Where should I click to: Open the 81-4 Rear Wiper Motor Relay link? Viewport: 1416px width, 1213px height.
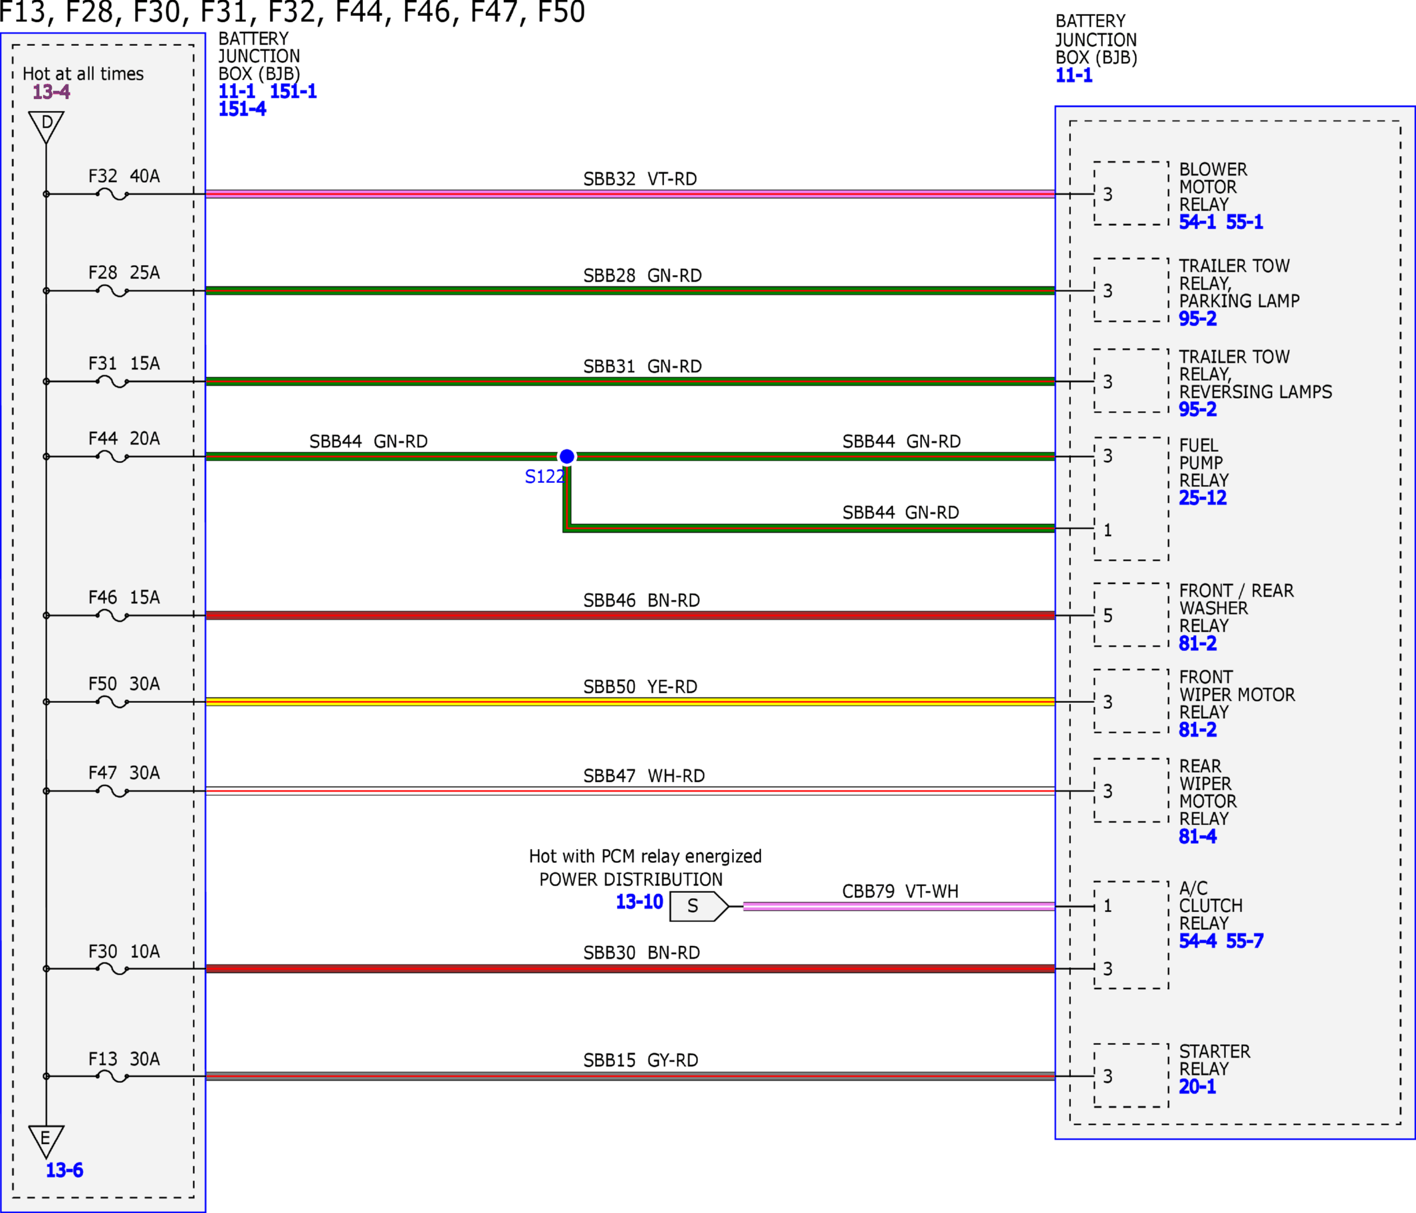1197,836
